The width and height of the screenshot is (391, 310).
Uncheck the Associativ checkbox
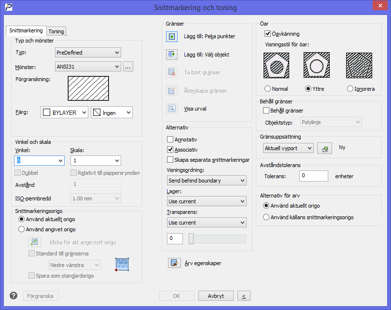point(170,149)
